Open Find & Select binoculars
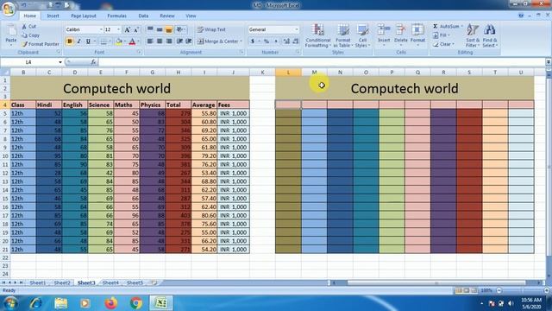The width and height of the screenshot is (552, 311). [489, 35]
